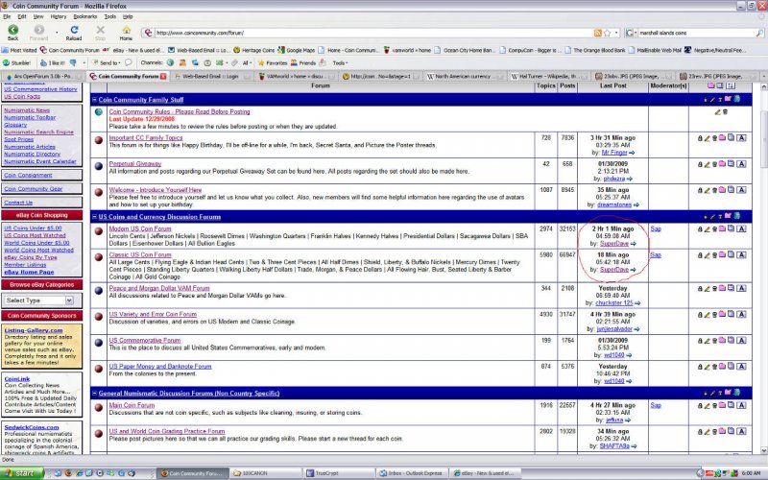
Task: Bookmark the page with the star icon
Action: 608,33
